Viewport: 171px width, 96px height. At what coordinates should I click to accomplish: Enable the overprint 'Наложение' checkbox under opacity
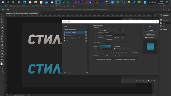pyautogui.click(x=105, y=40)
